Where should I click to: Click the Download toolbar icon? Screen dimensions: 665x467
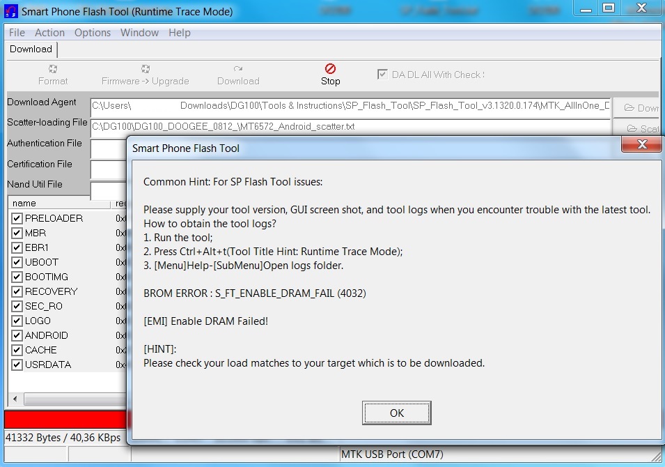(x=238, y=69)
